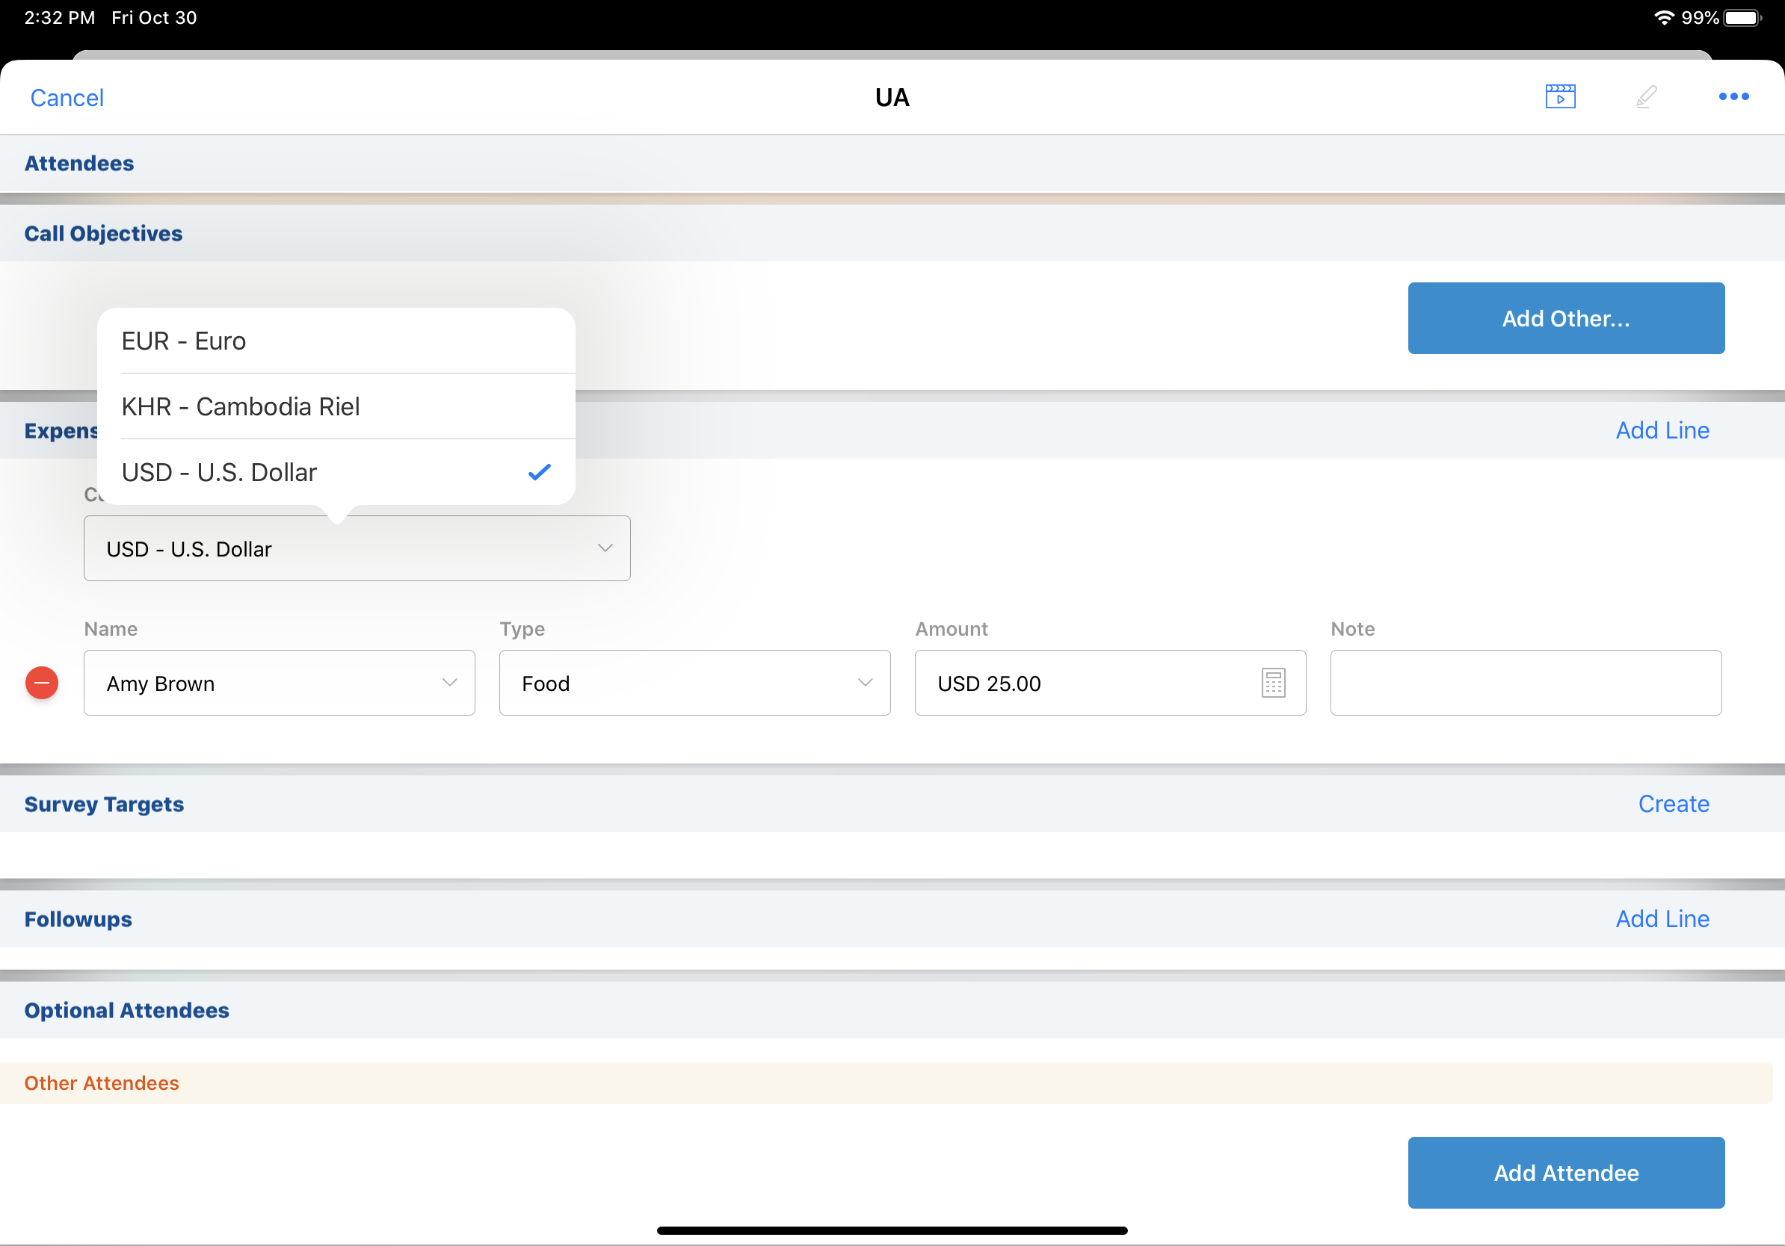This screenshot has width=1785, height=1246.
Task: Tap Cancel at top left
Action: pyautogui.click(x=67, y=98)
